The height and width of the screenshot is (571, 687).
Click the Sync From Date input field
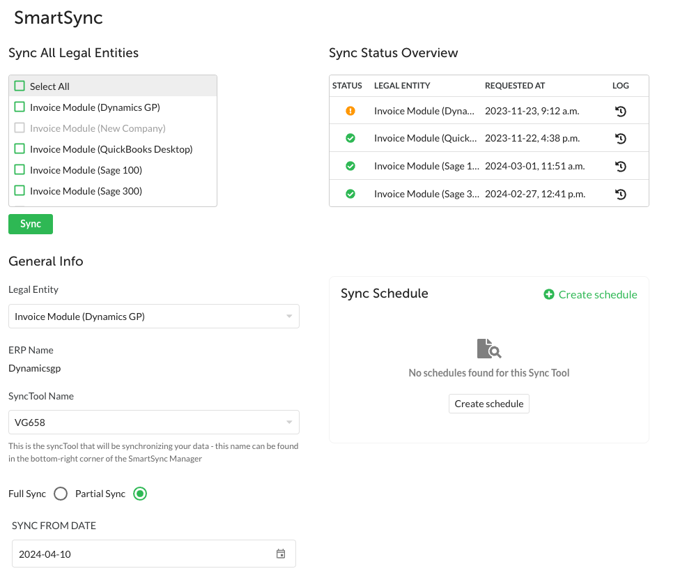pos(154,554)
